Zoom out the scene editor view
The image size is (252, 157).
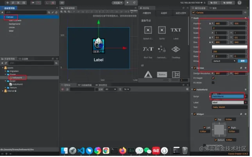pos(65,12)
